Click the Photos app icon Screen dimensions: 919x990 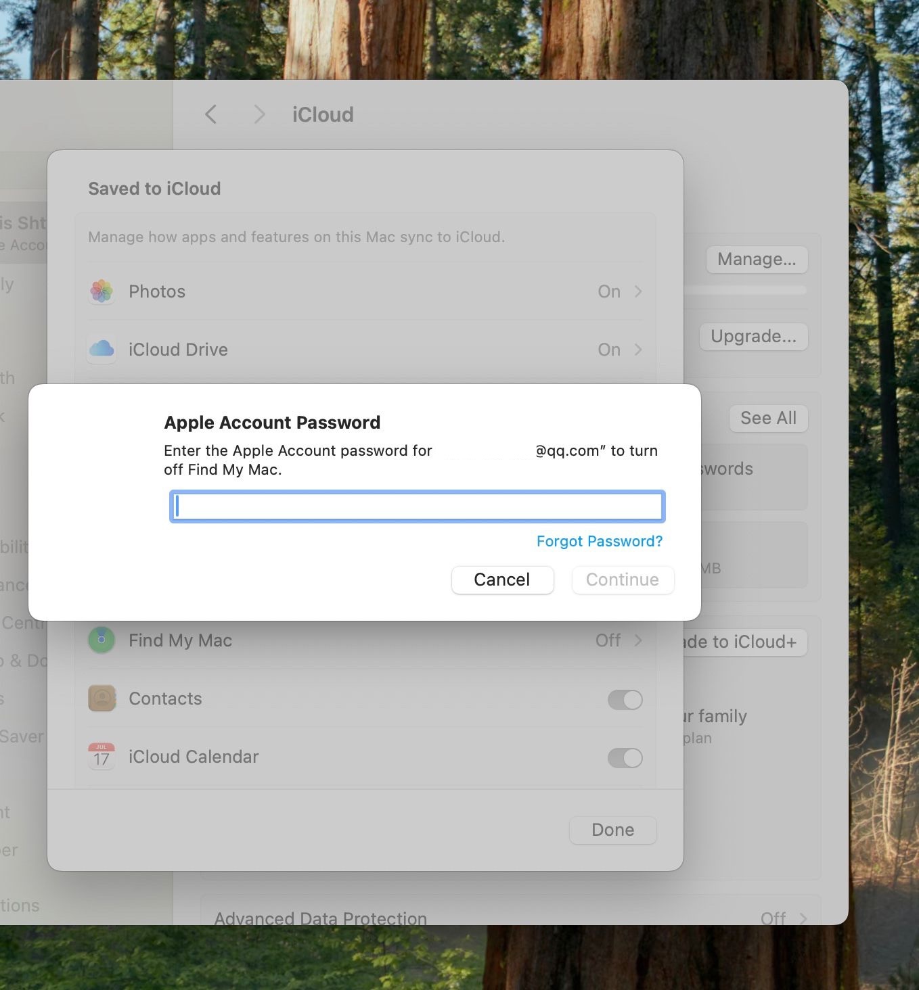tap(102, 291)
